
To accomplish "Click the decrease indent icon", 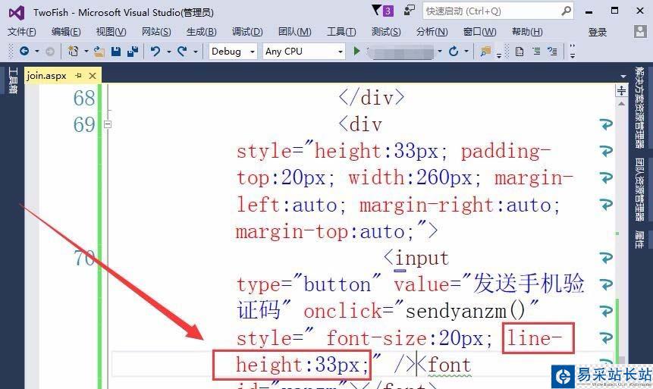I will click(x=536, y=52).
